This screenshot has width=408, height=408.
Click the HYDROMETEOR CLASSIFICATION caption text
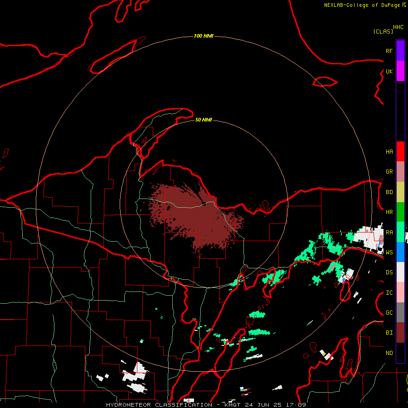[159, 405]
